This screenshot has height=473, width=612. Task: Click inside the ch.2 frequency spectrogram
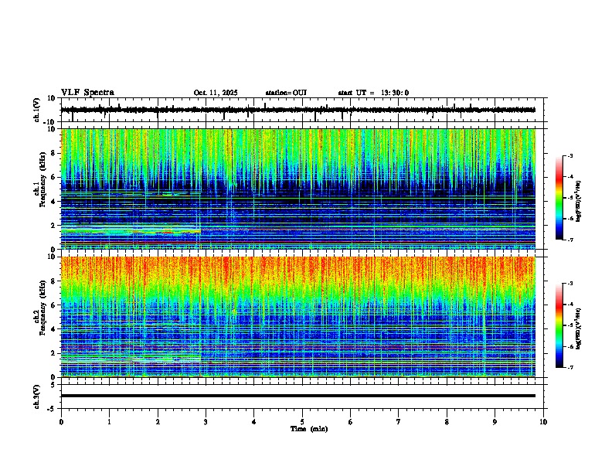coord(298,317)
